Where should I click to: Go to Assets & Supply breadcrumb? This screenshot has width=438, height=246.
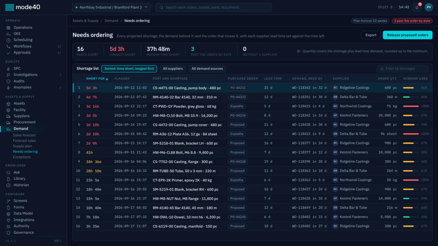coord(86,20)
